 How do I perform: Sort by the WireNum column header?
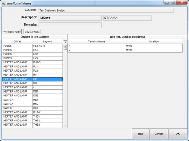[154, 42]
